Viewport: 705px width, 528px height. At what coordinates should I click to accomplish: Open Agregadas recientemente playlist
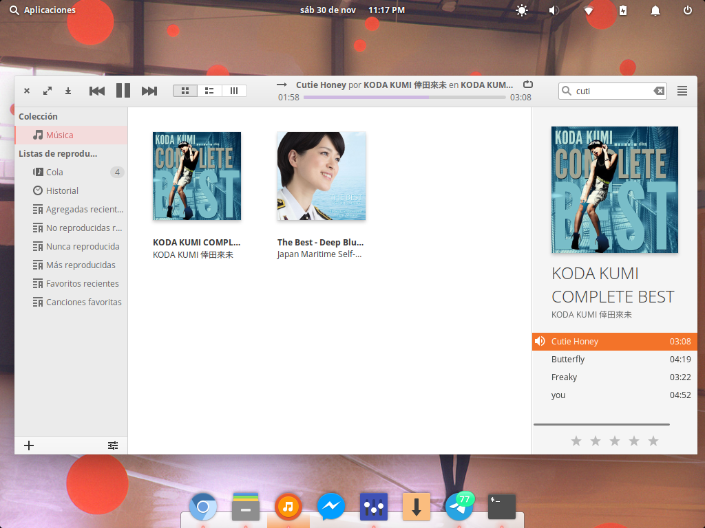(71, 209)
